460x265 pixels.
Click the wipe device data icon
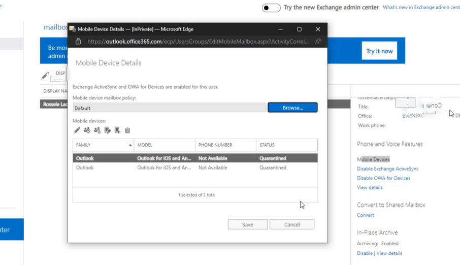point(107,130)
